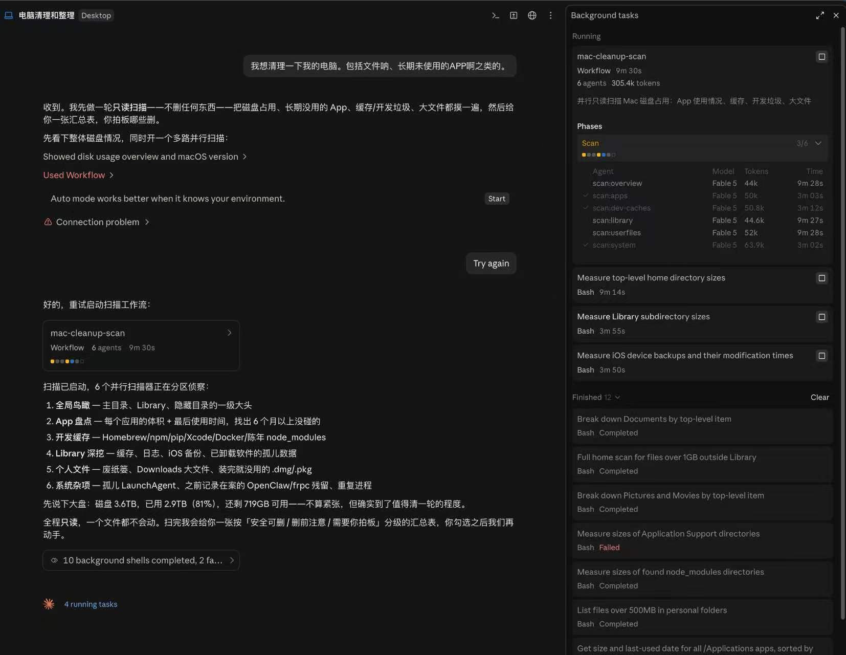Click the Desktop badge in the header
Viewport: 846px width, 655px height.
tap(96, 15)
